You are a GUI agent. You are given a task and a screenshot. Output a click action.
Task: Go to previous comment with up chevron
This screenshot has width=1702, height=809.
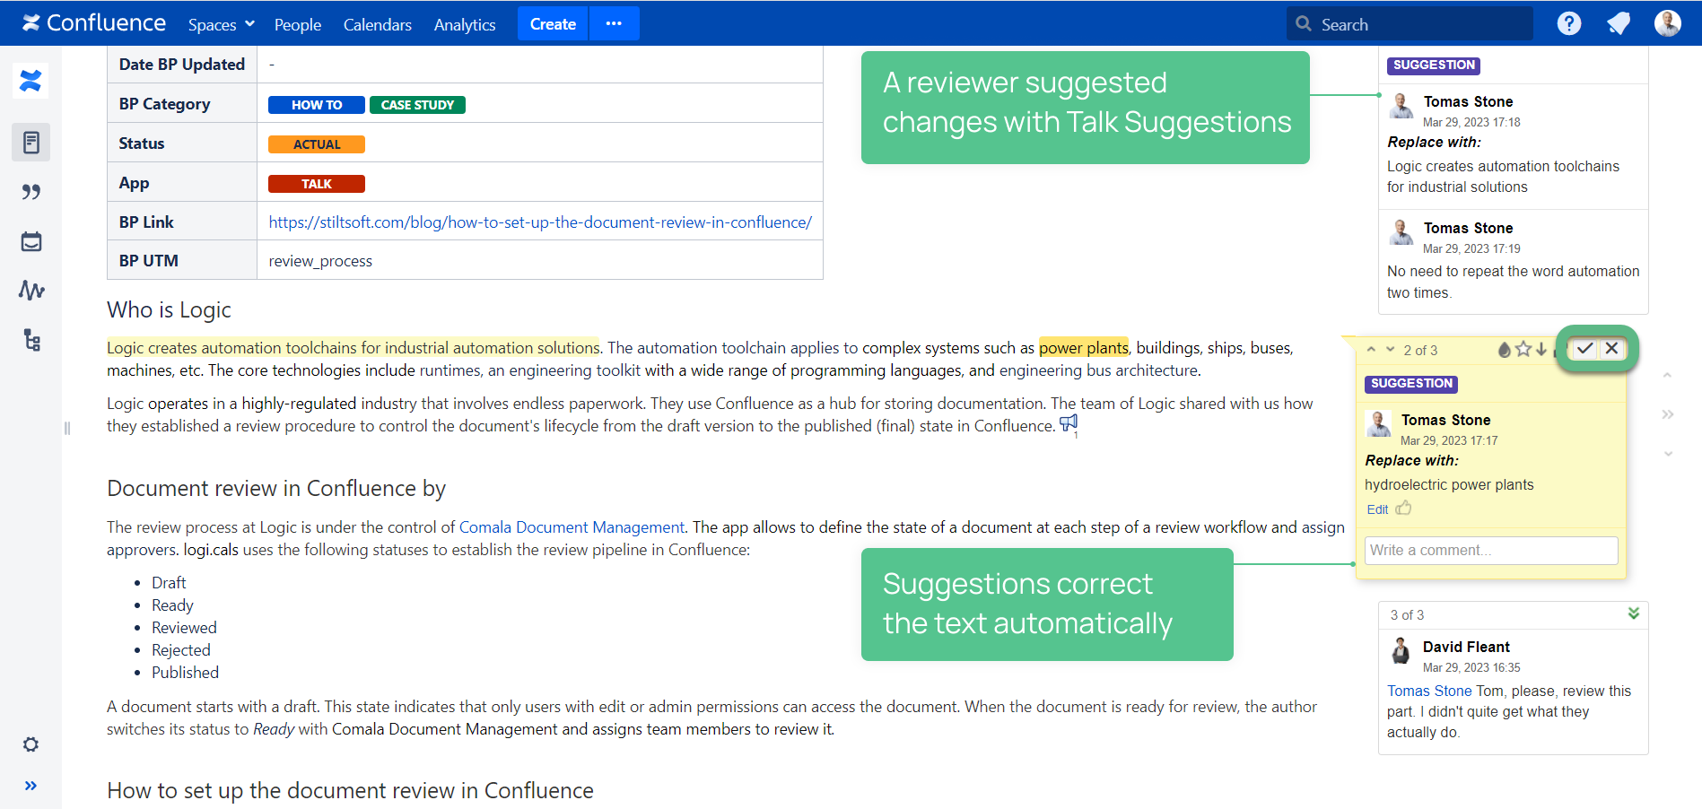tap(1371, 350)
